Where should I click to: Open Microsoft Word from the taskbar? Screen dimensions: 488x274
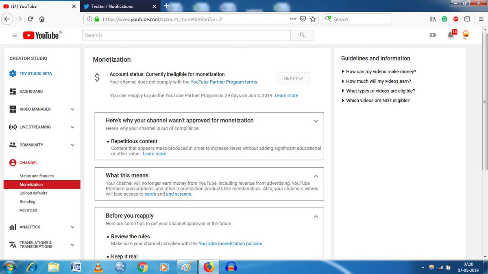point(76,267)
